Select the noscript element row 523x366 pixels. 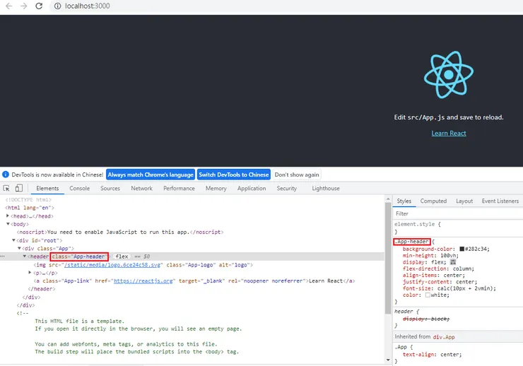(x=120, y=232)
